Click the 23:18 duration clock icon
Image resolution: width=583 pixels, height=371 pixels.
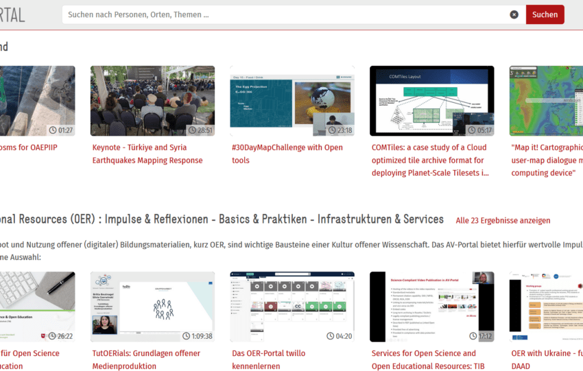331,130
